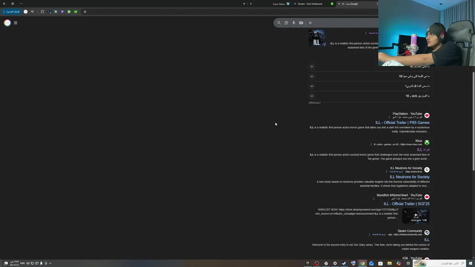Open the Google apps grid

(16, 23)
